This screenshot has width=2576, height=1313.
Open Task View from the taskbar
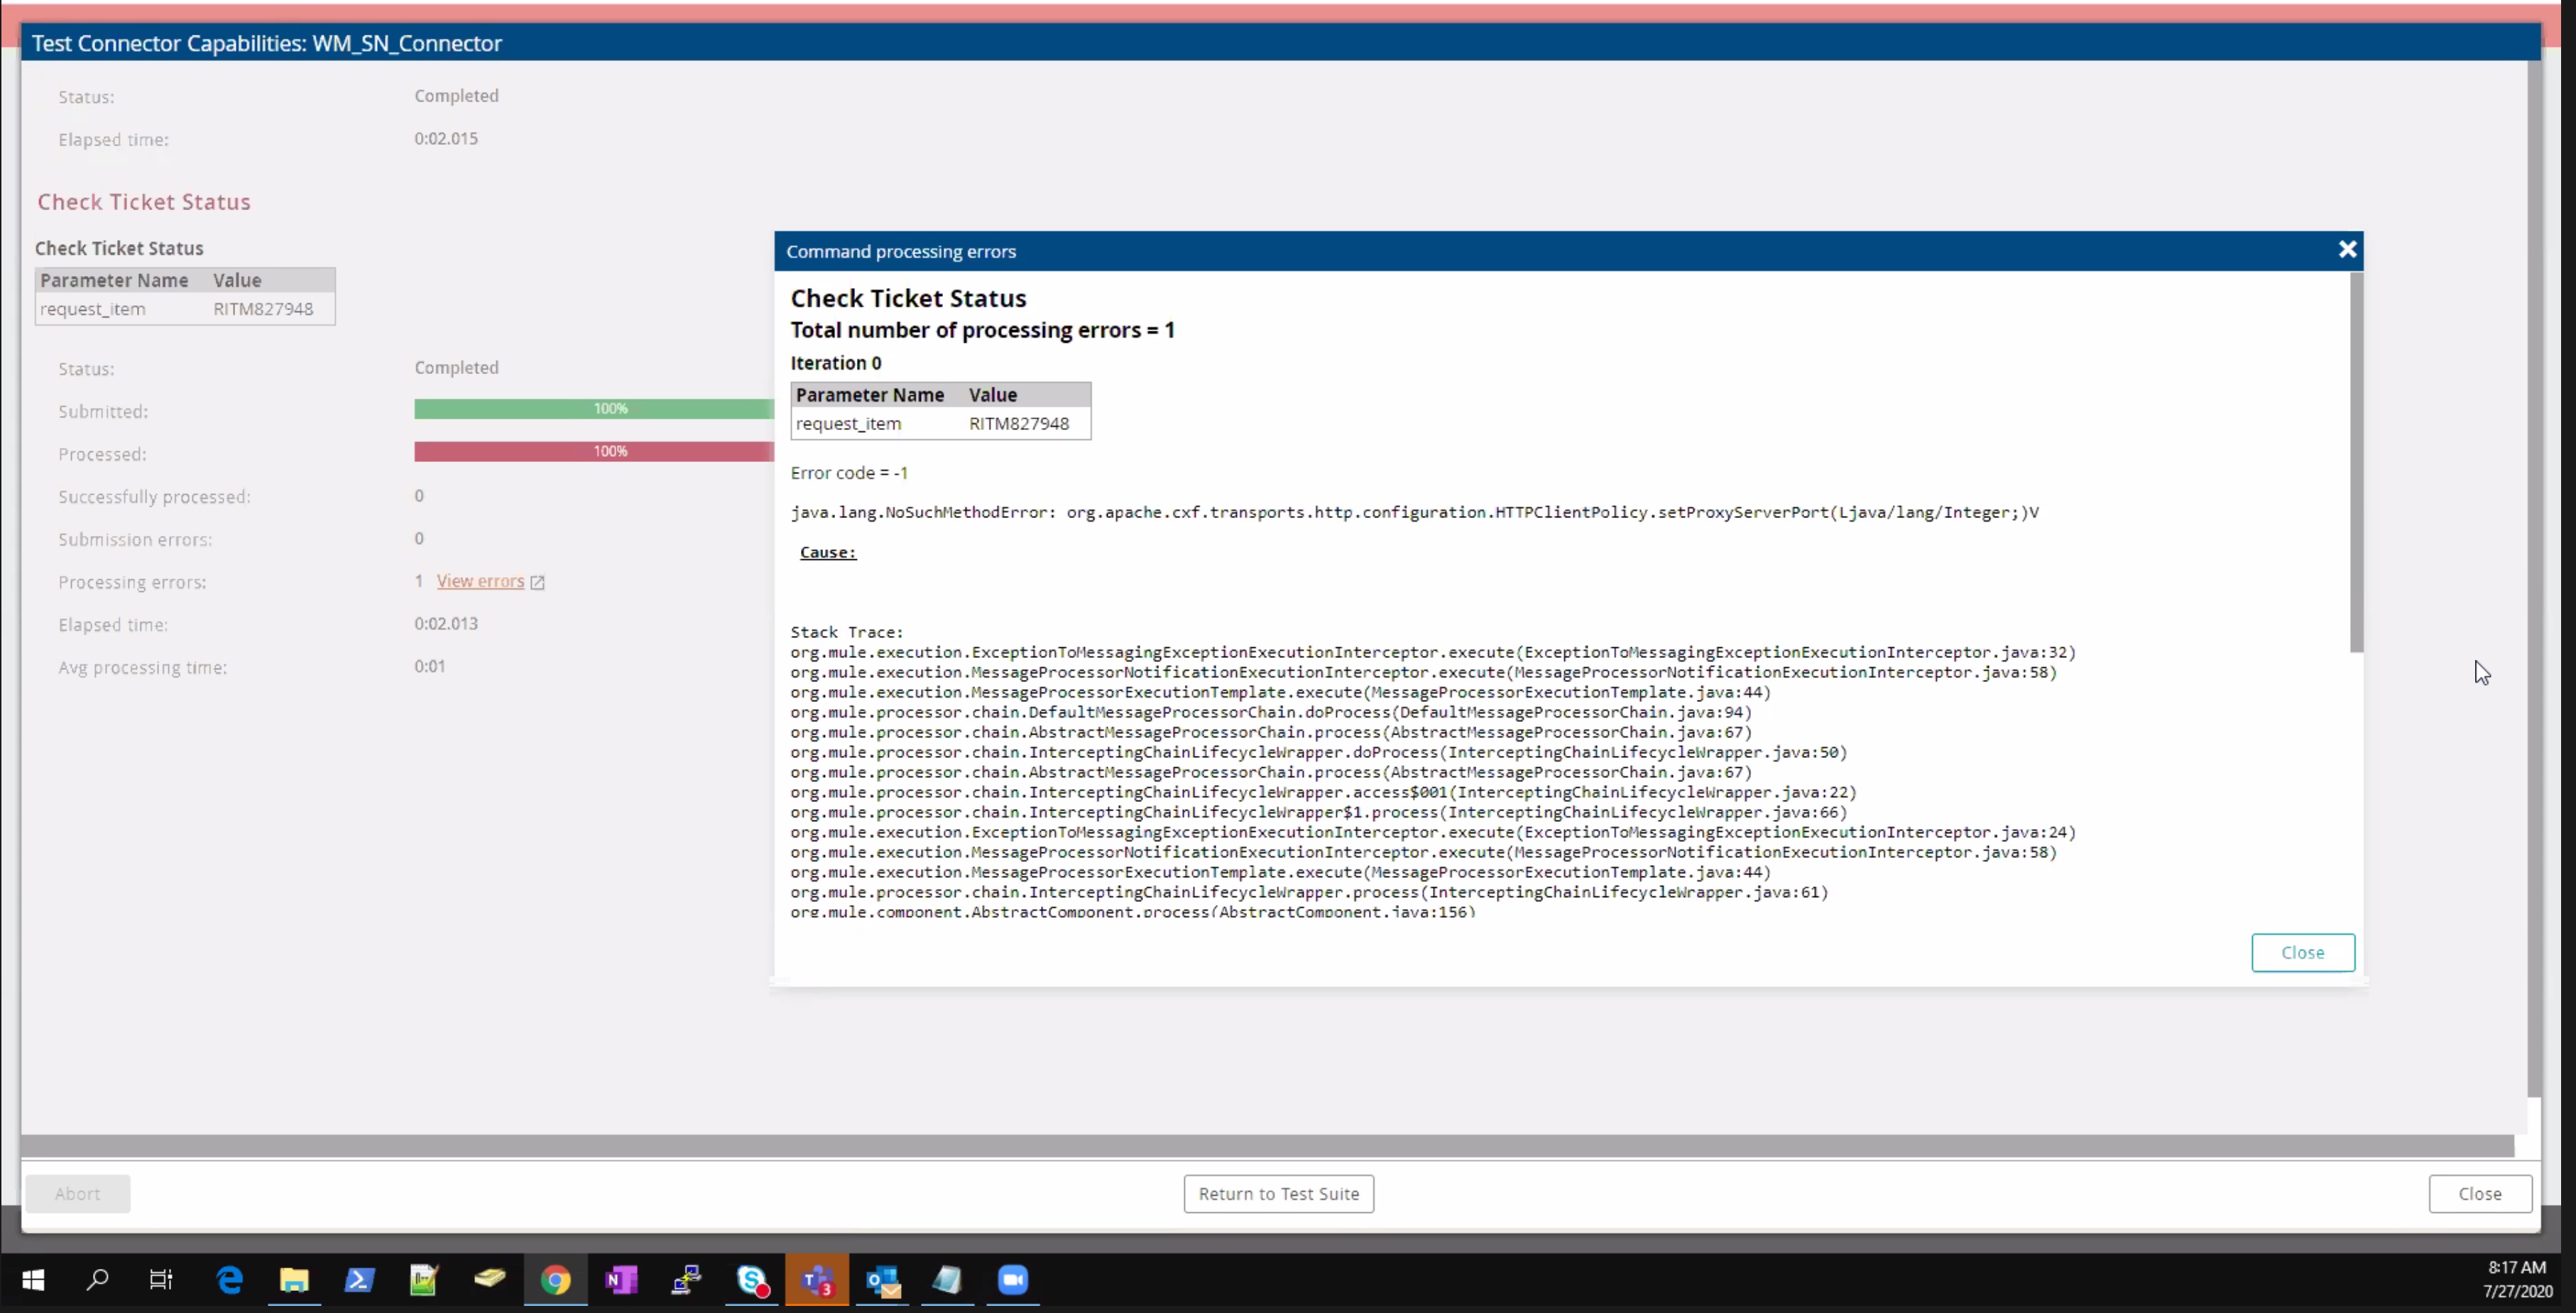click(160, 1280)
